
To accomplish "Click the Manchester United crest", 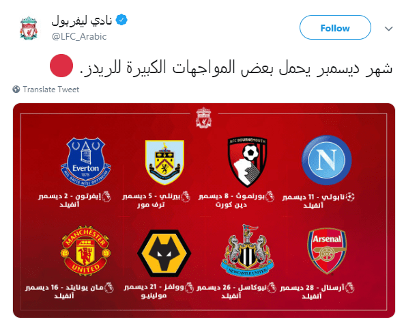I will click(x=85, y=251).
